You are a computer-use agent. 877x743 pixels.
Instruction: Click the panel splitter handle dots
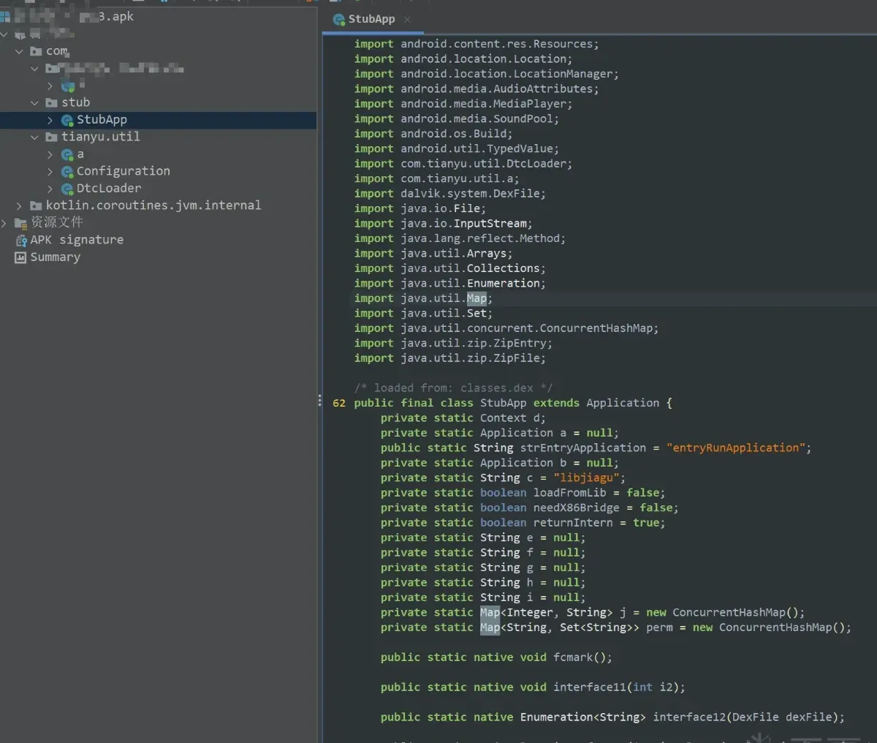pyautogui.click(x=319, y=401)
